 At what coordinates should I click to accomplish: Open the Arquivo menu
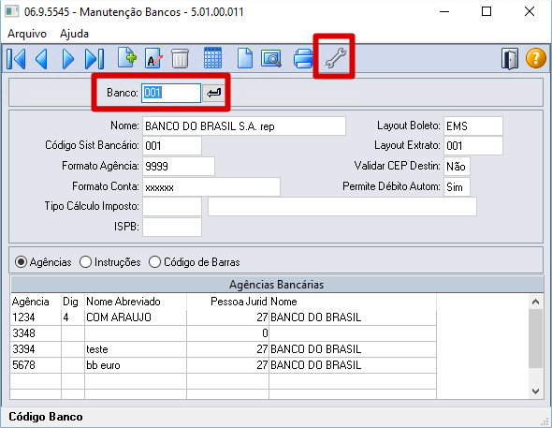(x=27, y=34)
